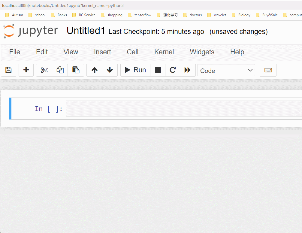The image size is (302, 233).
Task: Expand the Widgets menu
Action: point(202,52)
